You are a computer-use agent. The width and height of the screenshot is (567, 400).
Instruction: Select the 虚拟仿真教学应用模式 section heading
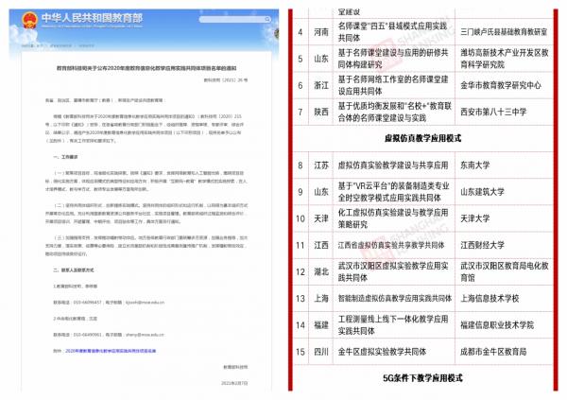[x=422, y=138]
